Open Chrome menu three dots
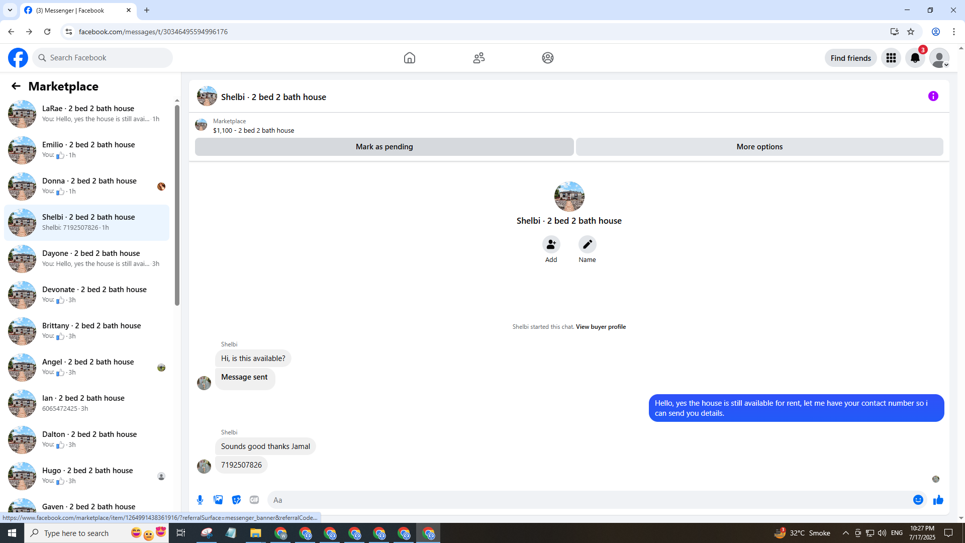This screenshot has width=965, height=543. (954, 32)
